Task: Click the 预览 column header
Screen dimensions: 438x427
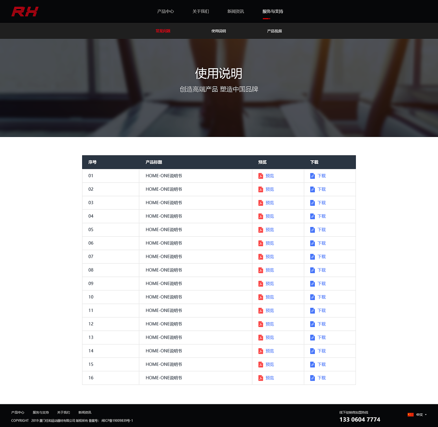Action: [x=262, y=162]
